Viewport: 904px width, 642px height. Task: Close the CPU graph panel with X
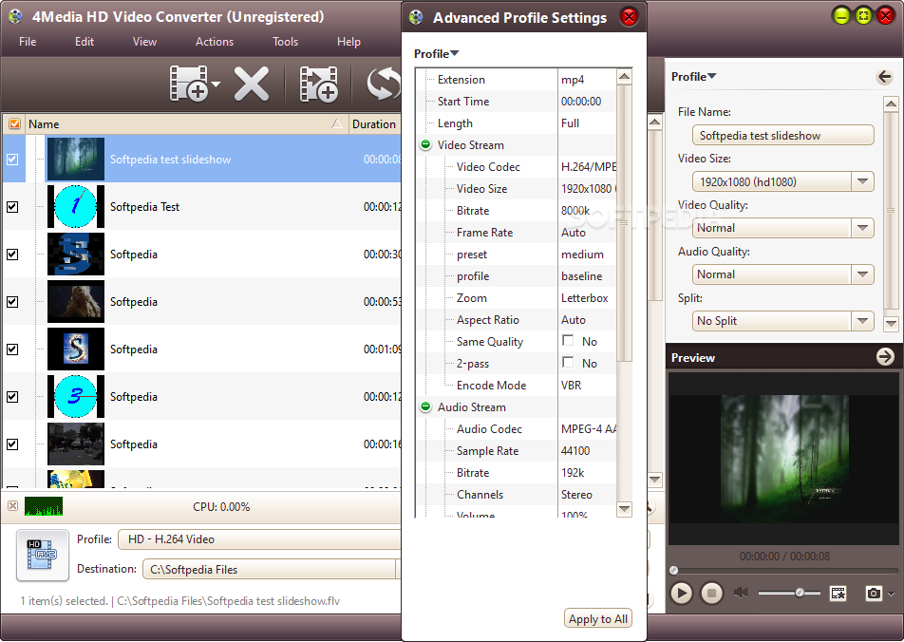coord(12,506)
